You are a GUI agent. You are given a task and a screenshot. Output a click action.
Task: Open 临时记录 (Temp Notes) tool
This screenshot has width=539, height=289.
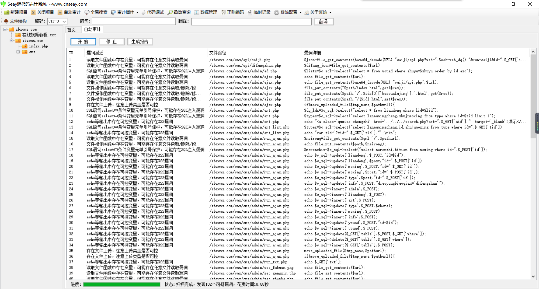(259, 12)
